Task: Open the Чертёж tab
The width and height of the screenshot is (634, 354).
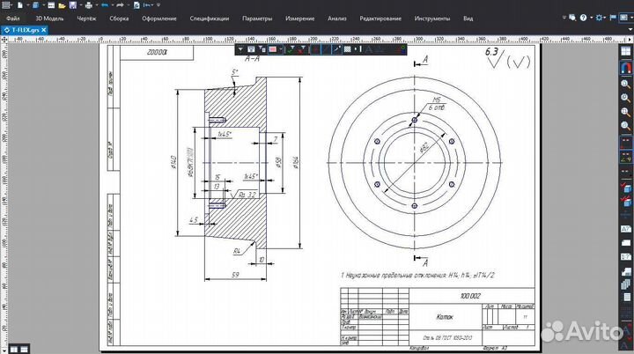Action: pos(86,18)
